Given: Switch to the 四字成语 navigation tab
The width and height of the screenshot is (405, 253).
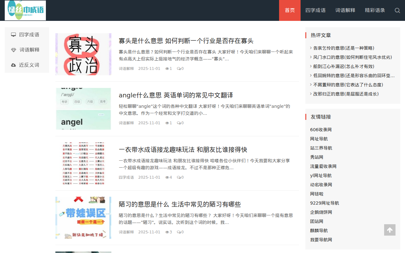Looking at the screenshot, I should click(315, 10).
